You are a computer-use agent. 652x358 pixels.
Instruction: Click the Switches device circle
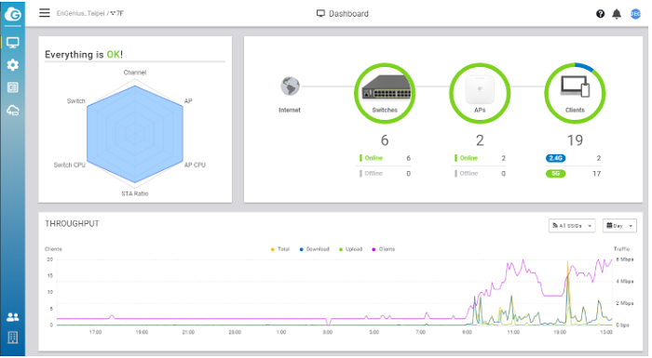click(x=385, y=93)
